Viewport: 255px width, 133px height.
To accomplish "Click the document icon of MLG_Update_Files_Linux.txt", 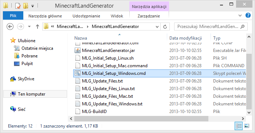I will click(78, 89).
